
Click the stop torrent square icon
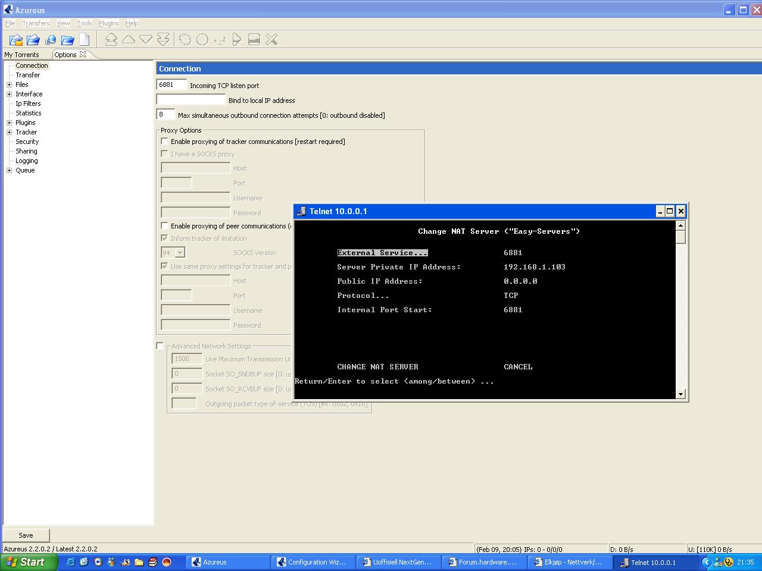[254, 40]
